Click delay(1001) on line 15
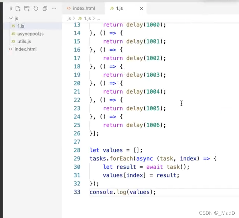This screenshot has width=239, height=218. (x=144, y=41)
